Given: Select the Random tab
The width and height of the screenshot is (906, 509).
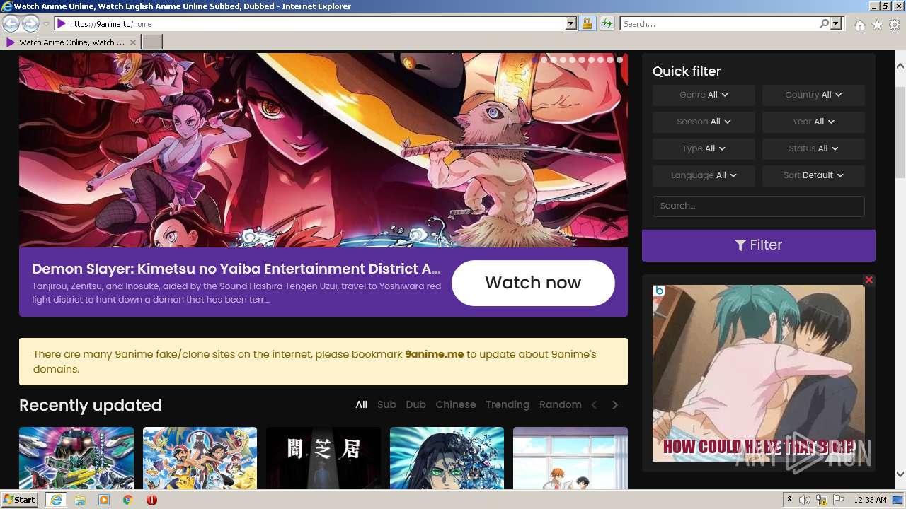Looking at the screenshot, I should pyautogui.click(x=561, y=405).
